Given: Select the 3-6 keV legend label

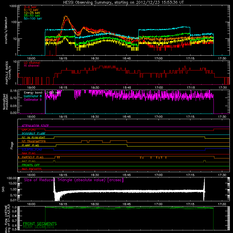Looking at the screenshot, I should (30, 7).
